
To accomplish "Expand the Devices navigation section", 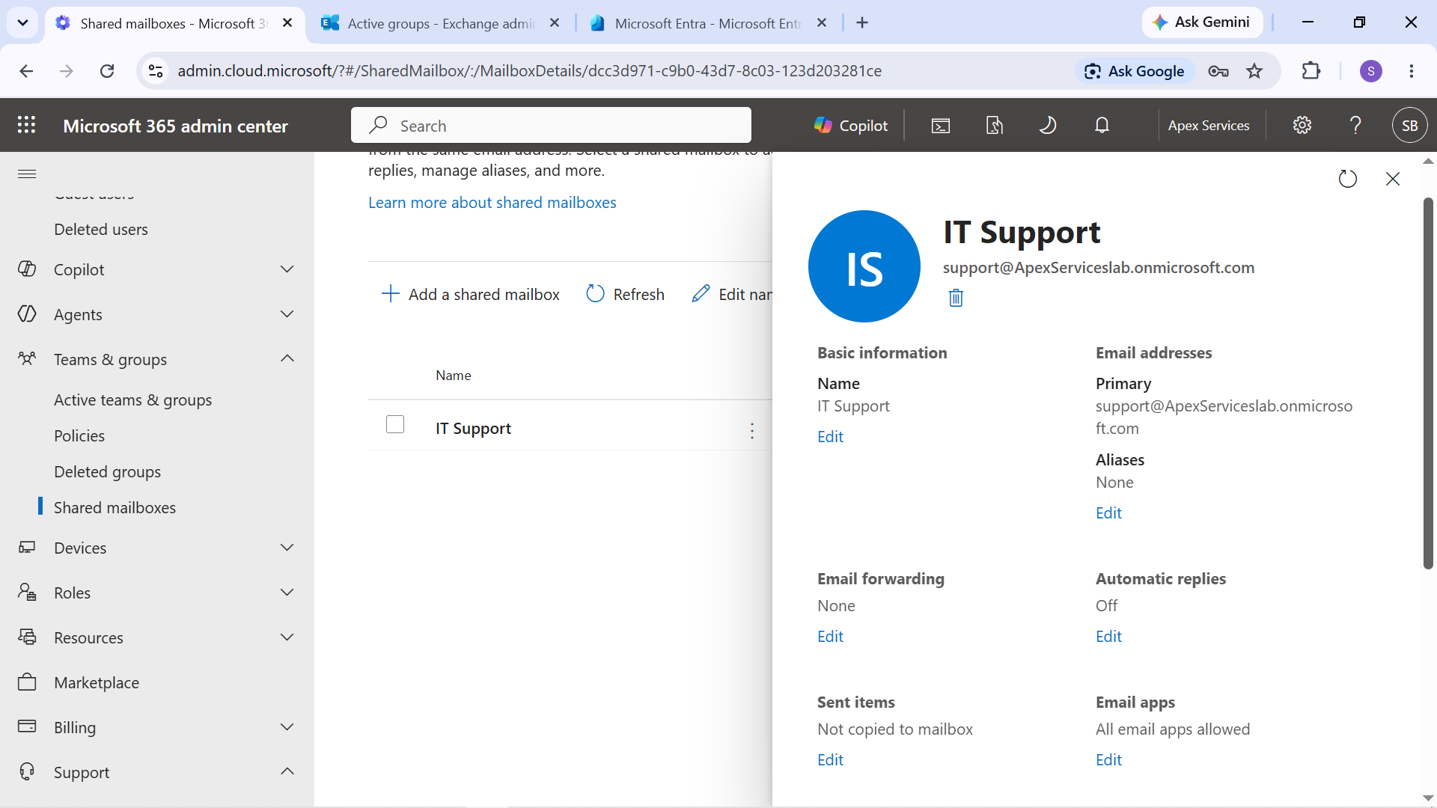I will (287, 548).
